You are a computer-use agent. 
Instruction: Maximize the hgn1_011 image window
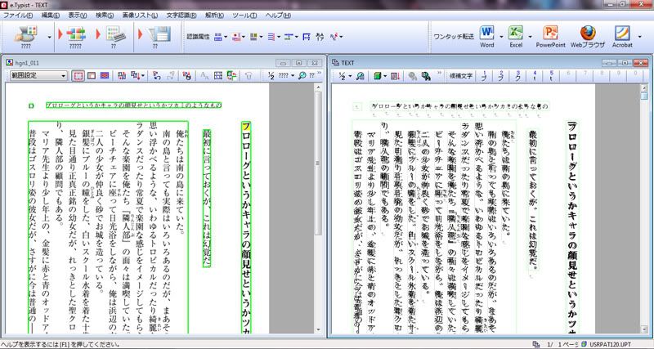(x=299, y=63)
